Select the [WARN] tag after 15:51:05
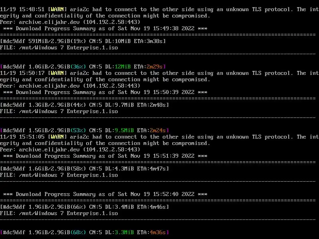 tap(57, 137)
